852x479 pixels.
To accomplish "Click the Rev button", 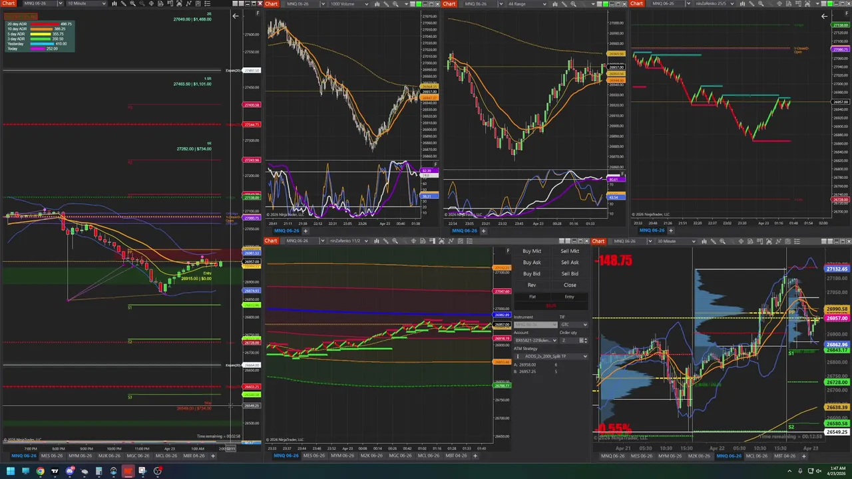I will 532,285.
